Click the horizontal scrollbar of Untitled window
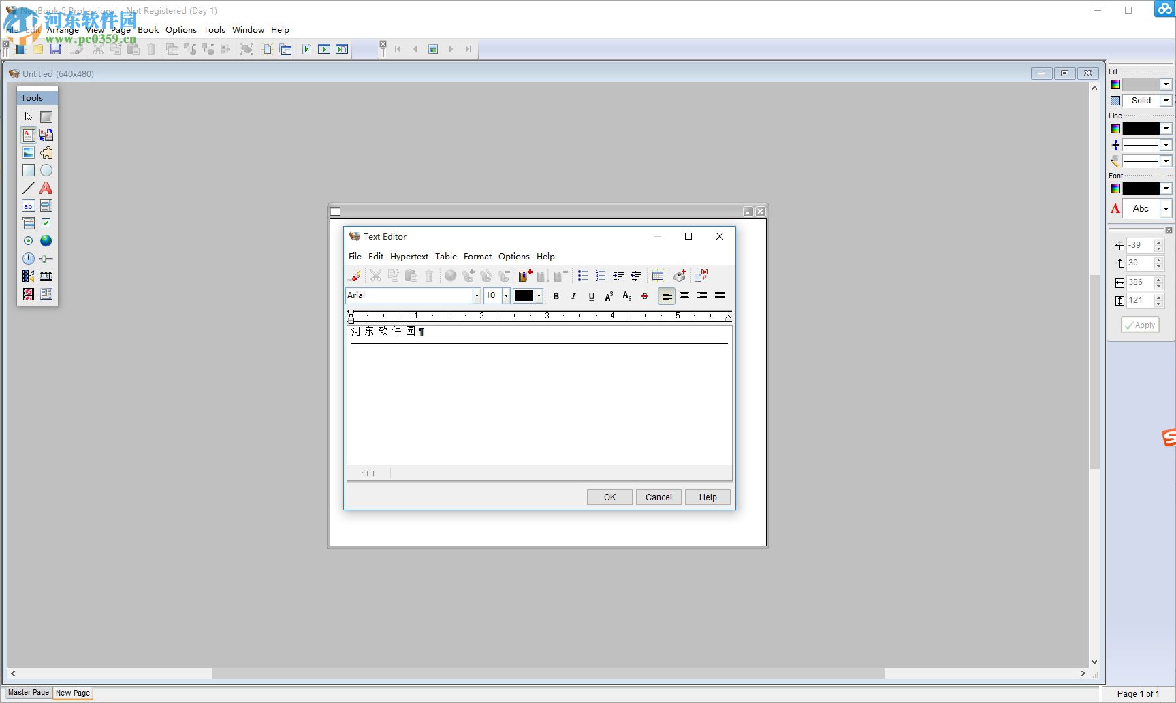The height and width of the screenshot is (703, 1176). [548, 673]
